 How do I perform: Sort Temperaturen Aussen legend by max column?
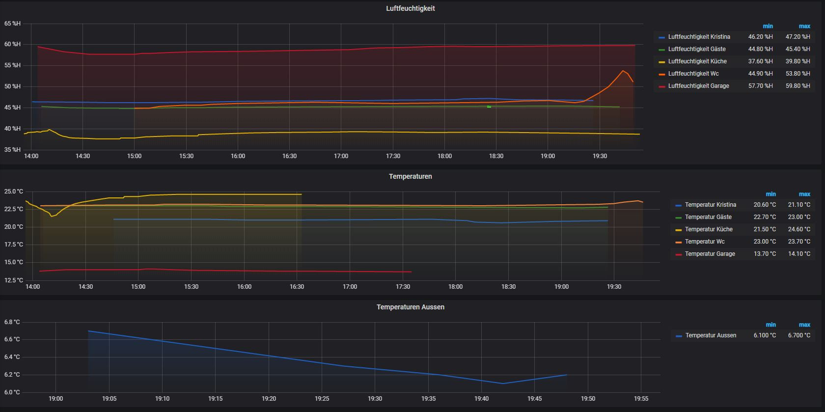coord(804,325)
